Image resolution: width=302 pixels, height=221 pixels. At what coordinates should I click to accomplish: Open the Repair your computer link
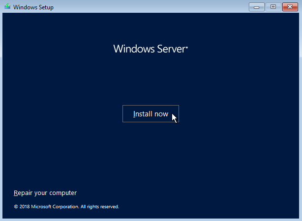click(45, 193)
